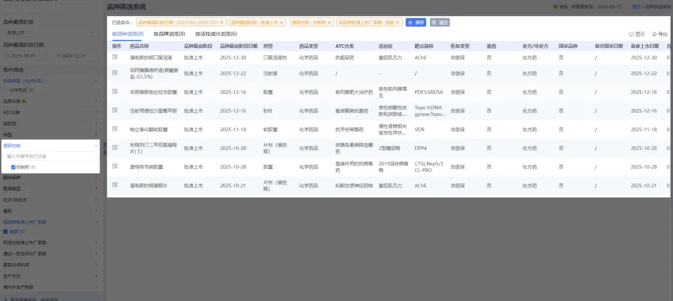673x301 pixels.
Task: Click the CTSL;Nsp5/3CL-PRO target cell
Action: [429, 167]
